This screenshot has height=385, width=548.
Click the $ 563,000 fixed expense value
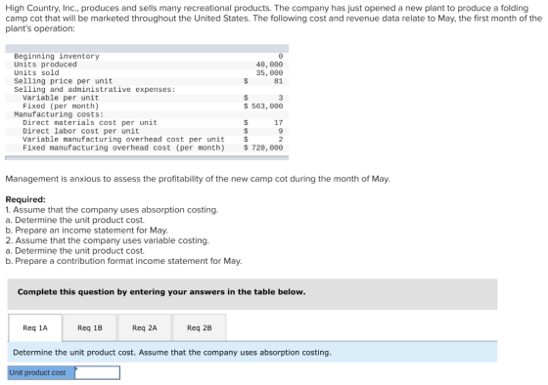point(263,107)
